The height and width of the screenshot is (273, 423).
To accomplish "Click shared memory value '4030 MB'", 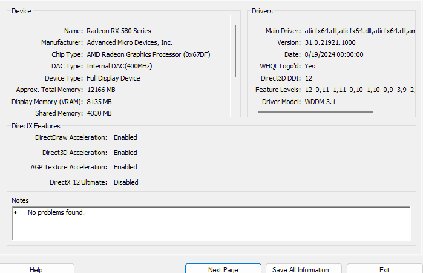I will (99, 113).
